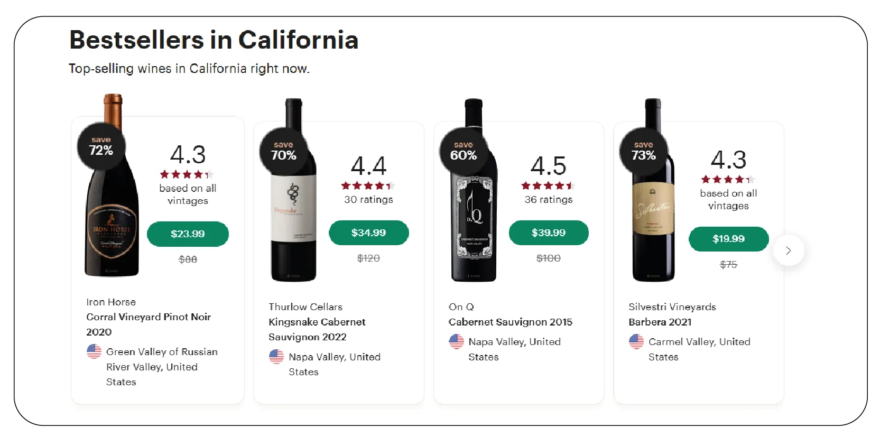
Task: Click the save 70% badge on Kingsnake bottle
Action: [283, 150]
